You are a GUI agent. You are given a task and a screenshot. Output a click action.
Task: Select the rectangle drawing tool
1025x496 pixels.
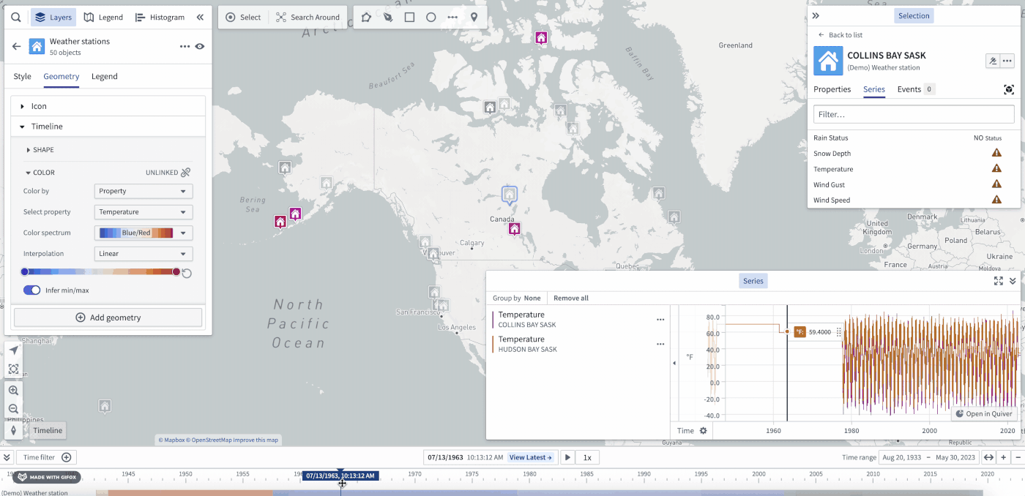[x=409, y=17]
